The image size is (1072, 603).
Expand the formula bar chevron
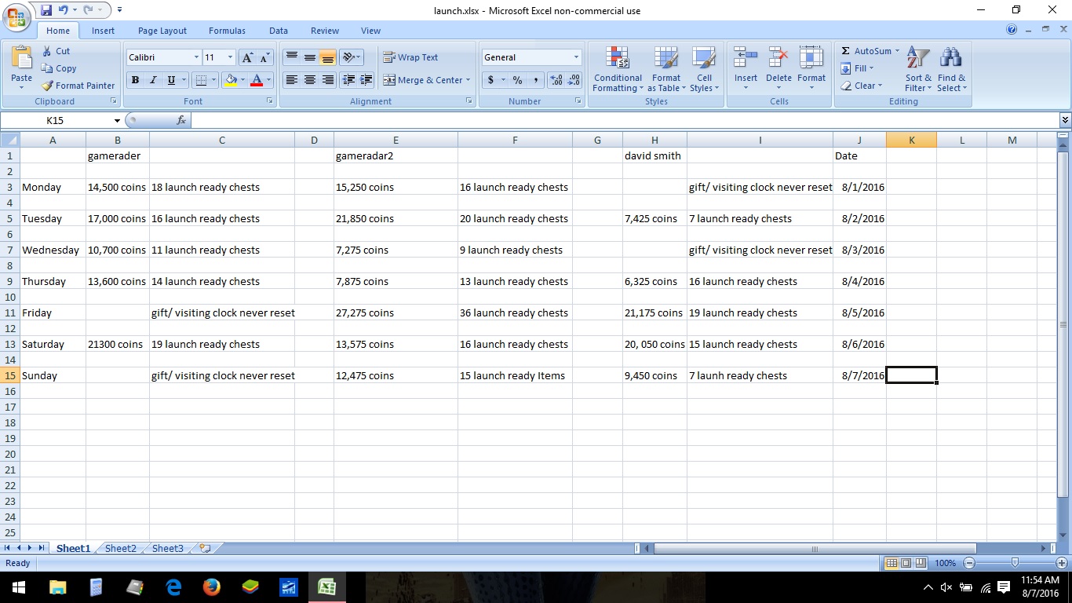(x=1065, y=120)
